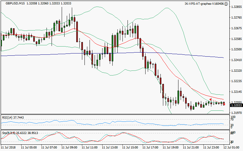The height and width of the screenshot is (151, 243).
Task: Click the 12 Jul 01:00 time axis label
Action: point(231,148)
